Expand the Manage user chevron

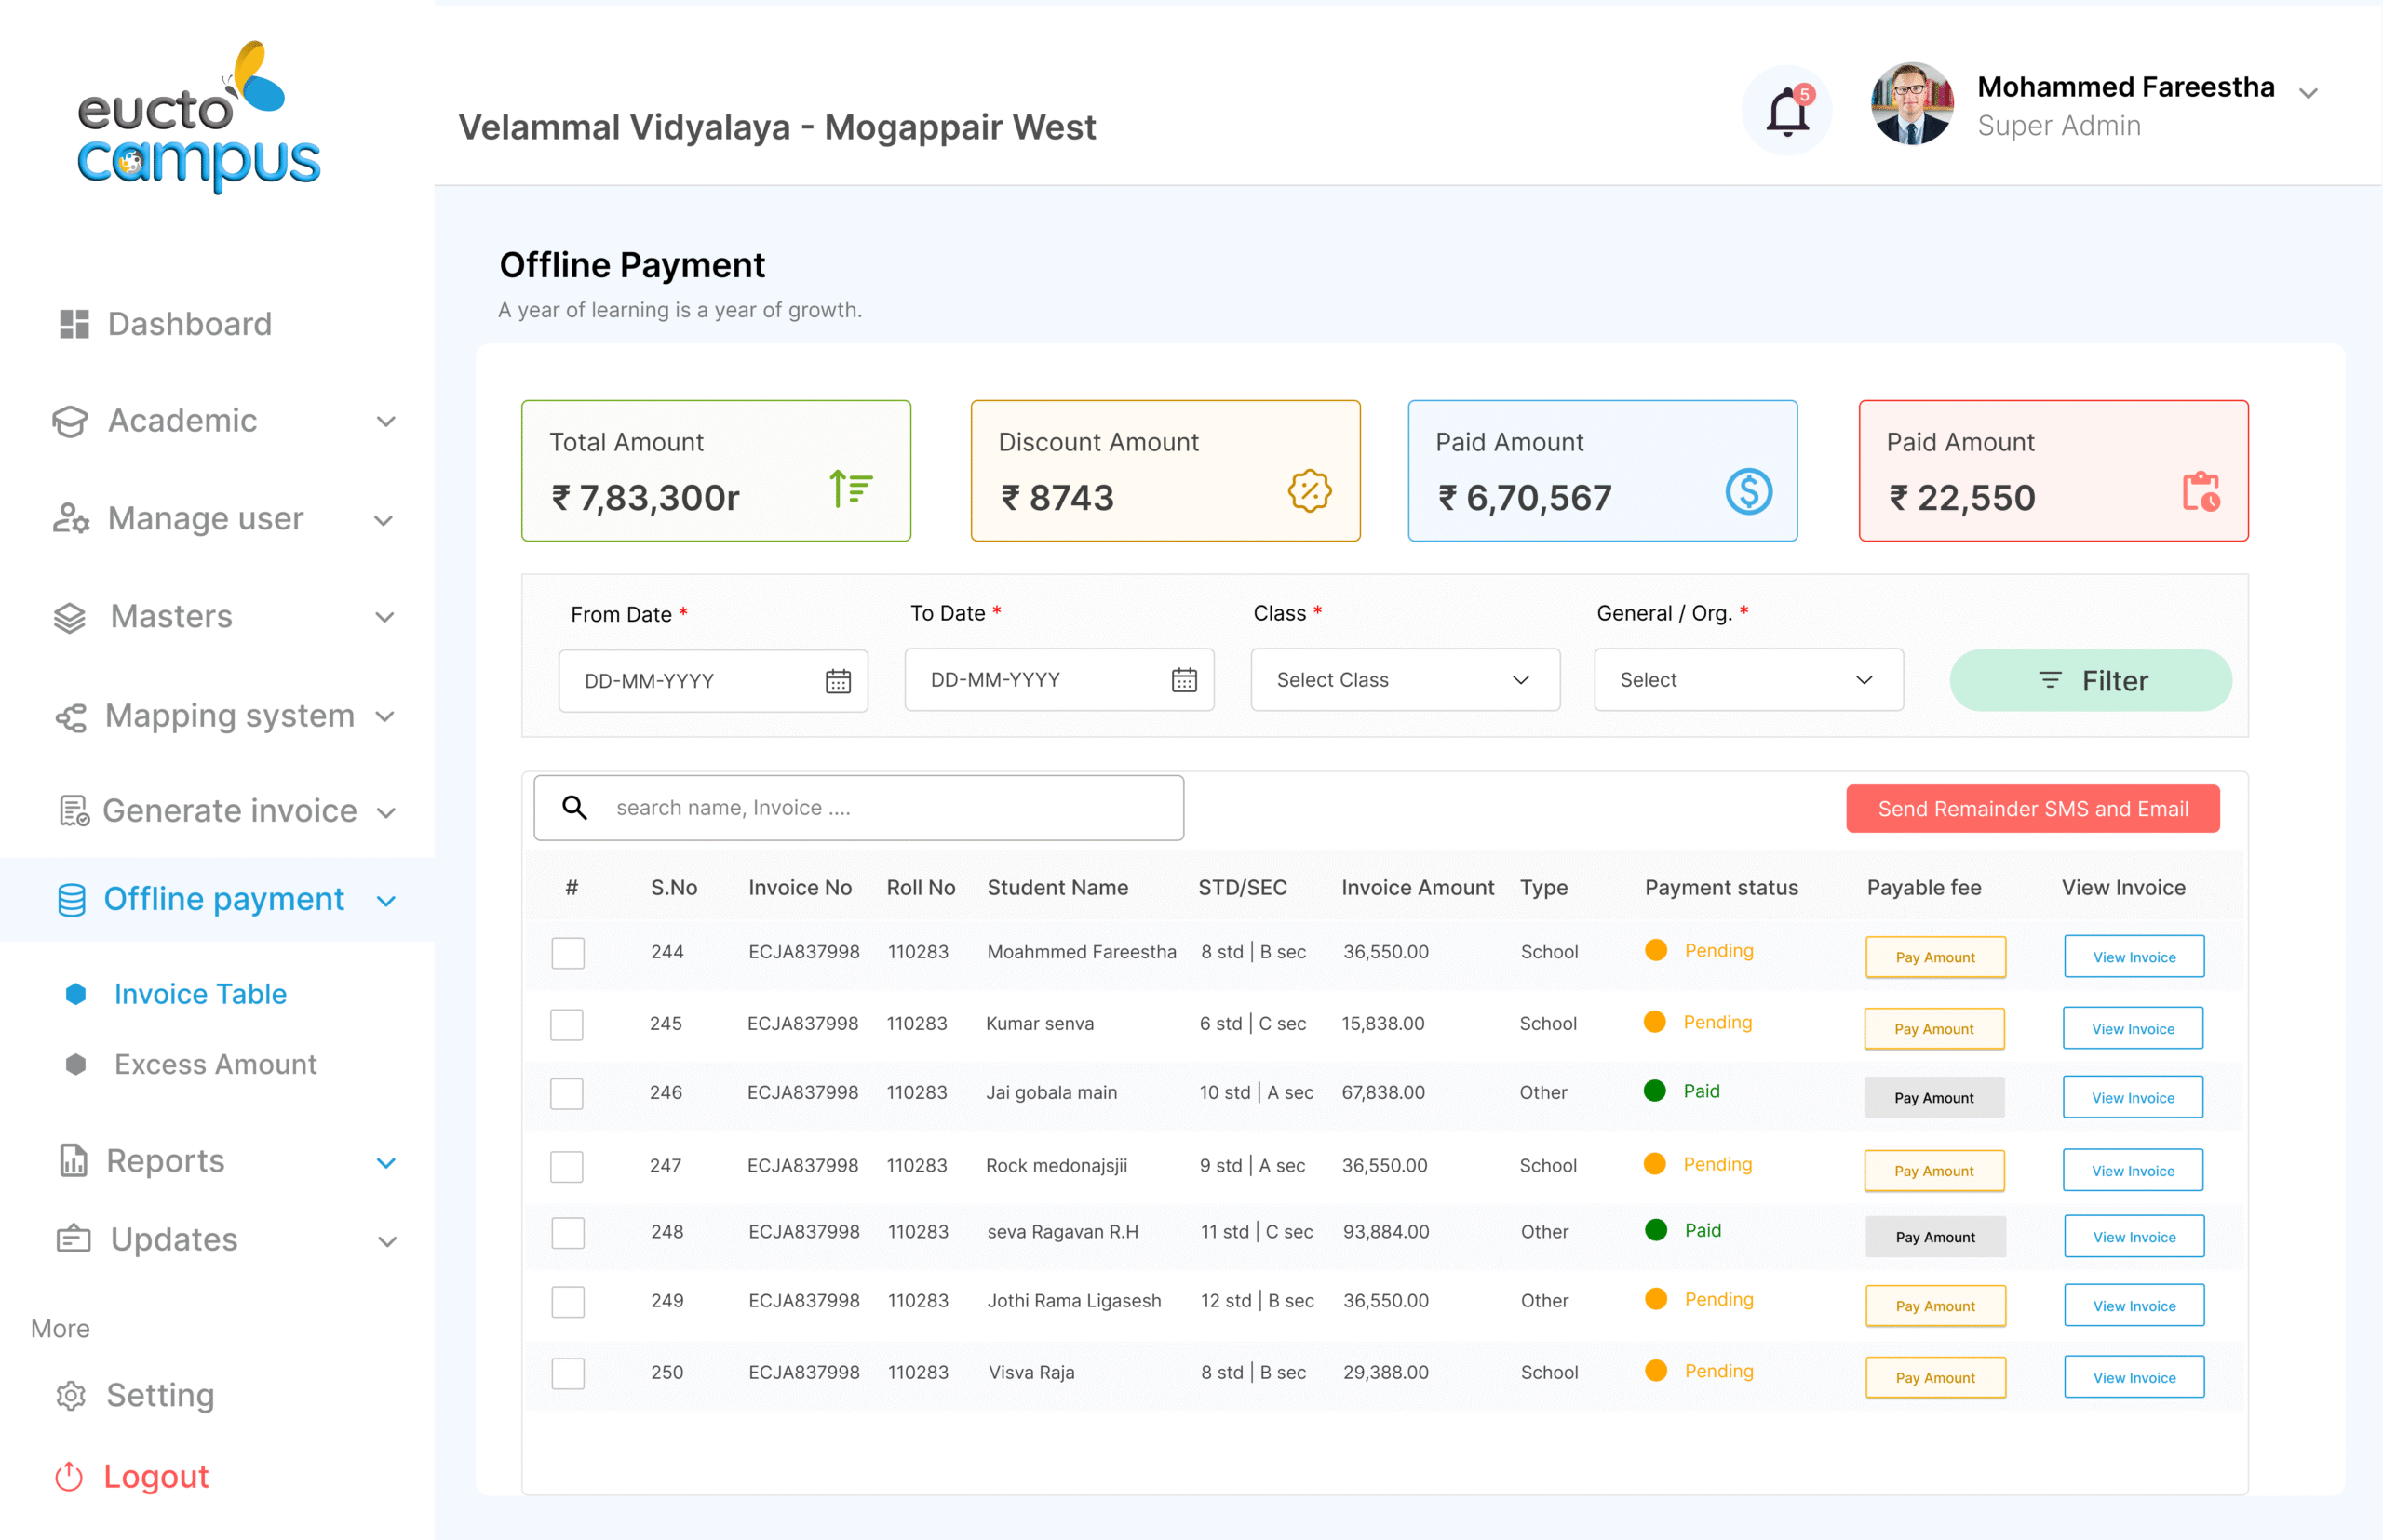[x=384, y=520]
